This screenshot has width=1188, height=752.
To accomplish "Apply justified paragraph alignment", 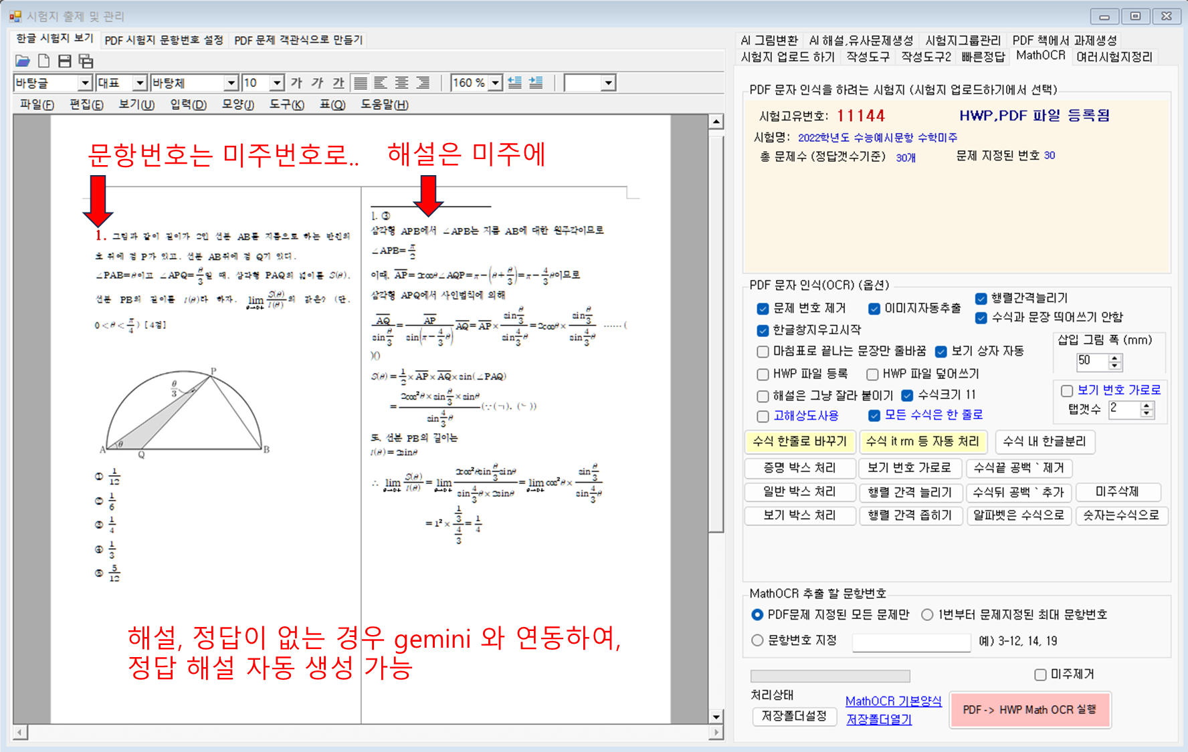I will click(361, 82).
